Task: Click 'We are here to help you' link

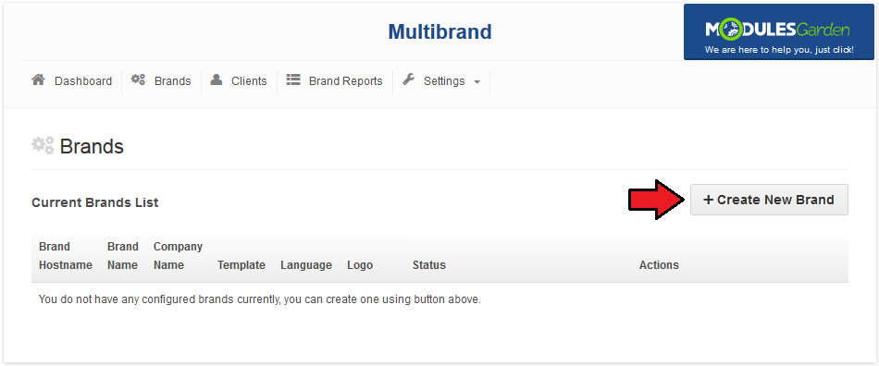Action: point(779,50)
